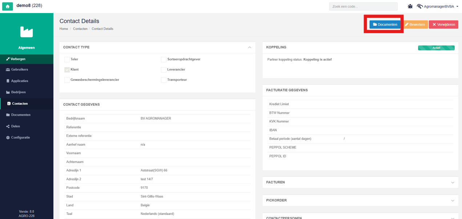Go to Home breadcrumb link
The image size is (462, 219).
click(64, 29)
